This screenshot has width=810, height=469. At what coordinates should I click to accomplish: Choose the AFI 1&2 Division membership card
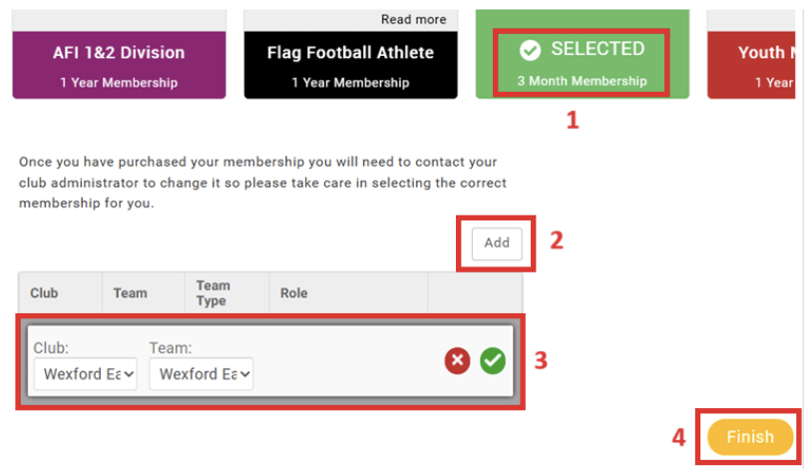pyautogui.click(x=119, y=64)
